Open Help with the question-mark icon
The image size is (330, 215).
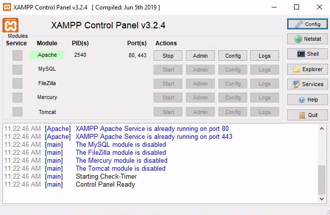[x=307, y=100]
